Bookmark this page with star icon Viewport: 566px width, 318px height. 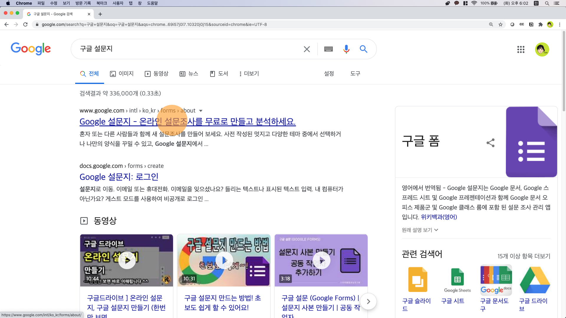pyautogui.click(x=501, y=24)
